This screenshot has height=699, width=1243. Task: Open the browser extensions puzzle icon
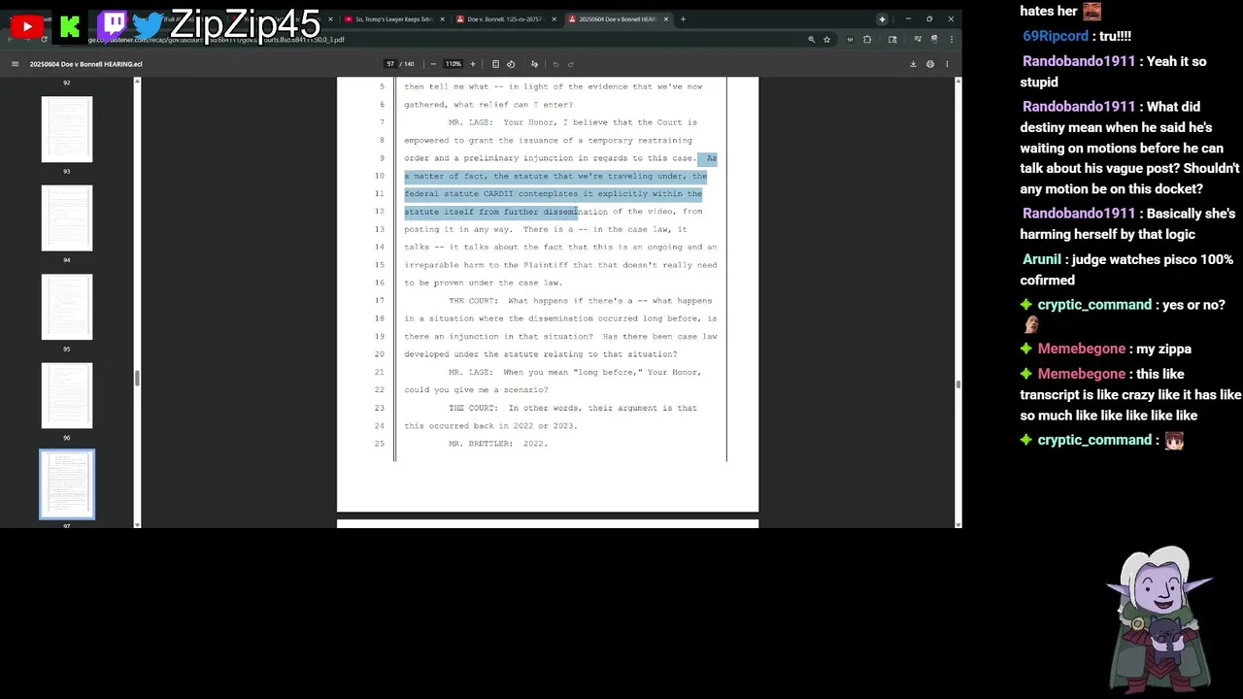[867, 40]
